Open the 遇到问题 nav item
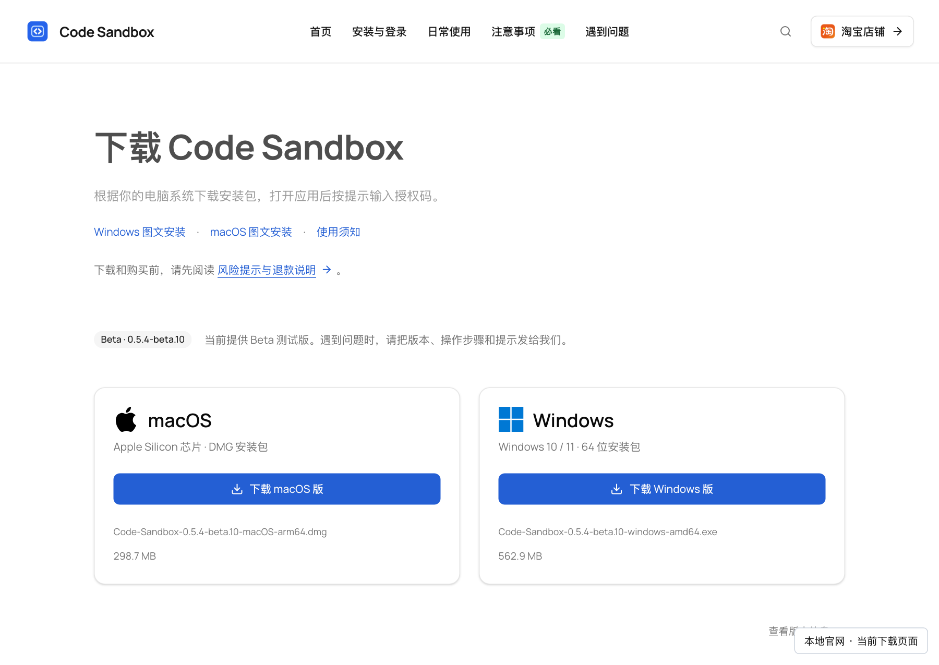 click(607, 32)
